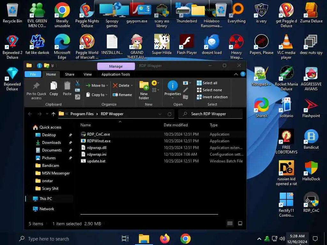
Task: Switch to the Share ribbon tab
Action: (70, 74)
